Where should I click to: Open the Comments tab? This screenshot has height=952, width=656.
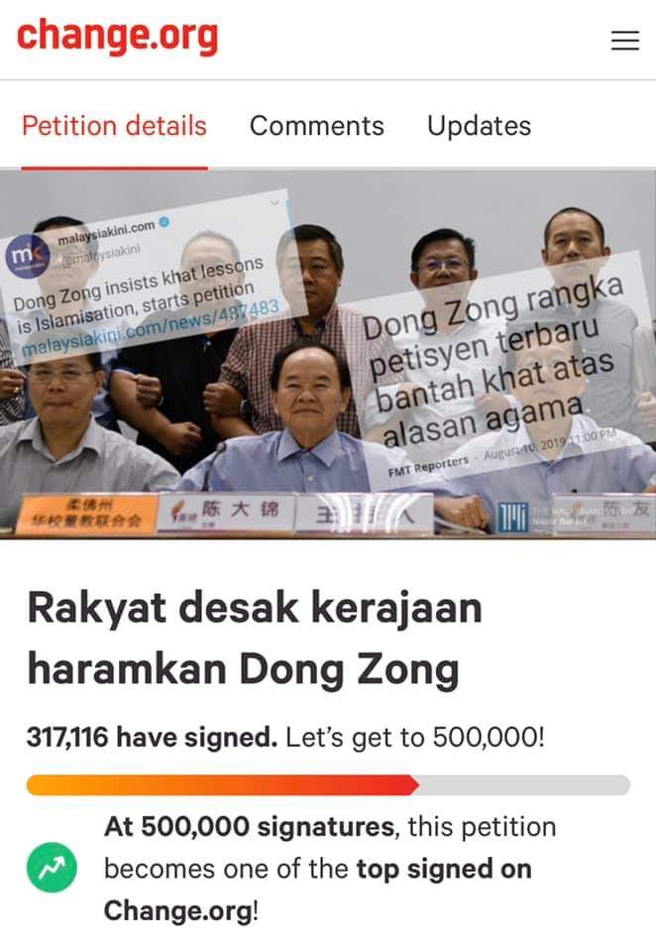(317, 126)
